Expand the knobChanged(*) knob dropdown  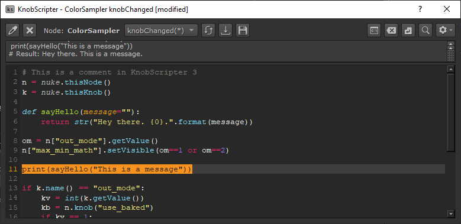tap(161, 31)
